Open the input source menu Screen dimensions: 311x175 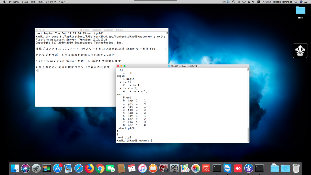259,2
